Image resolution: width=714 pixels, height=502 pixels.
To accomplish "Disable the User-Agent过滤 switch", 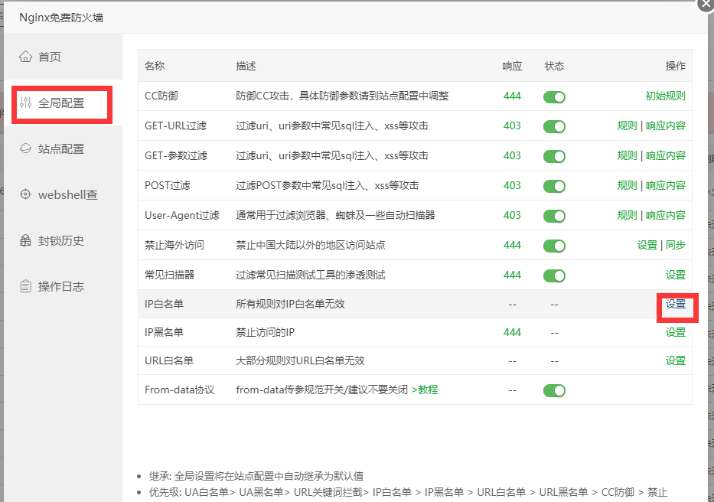I will 554,215.
